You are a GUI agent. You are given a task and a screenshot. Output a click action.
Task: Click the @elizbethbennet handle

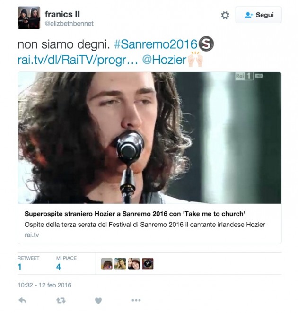[69, 24]
